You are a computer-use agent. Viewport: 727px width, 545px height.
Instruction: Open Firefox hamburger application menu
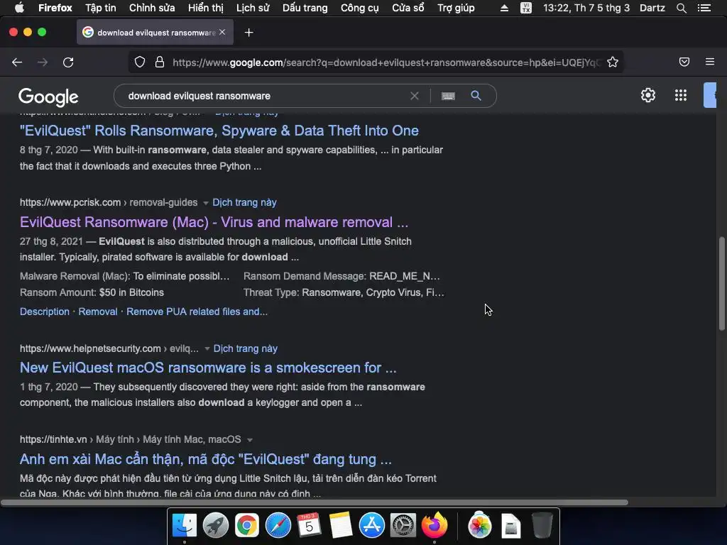pyautogui.click(x=709, y=62)
